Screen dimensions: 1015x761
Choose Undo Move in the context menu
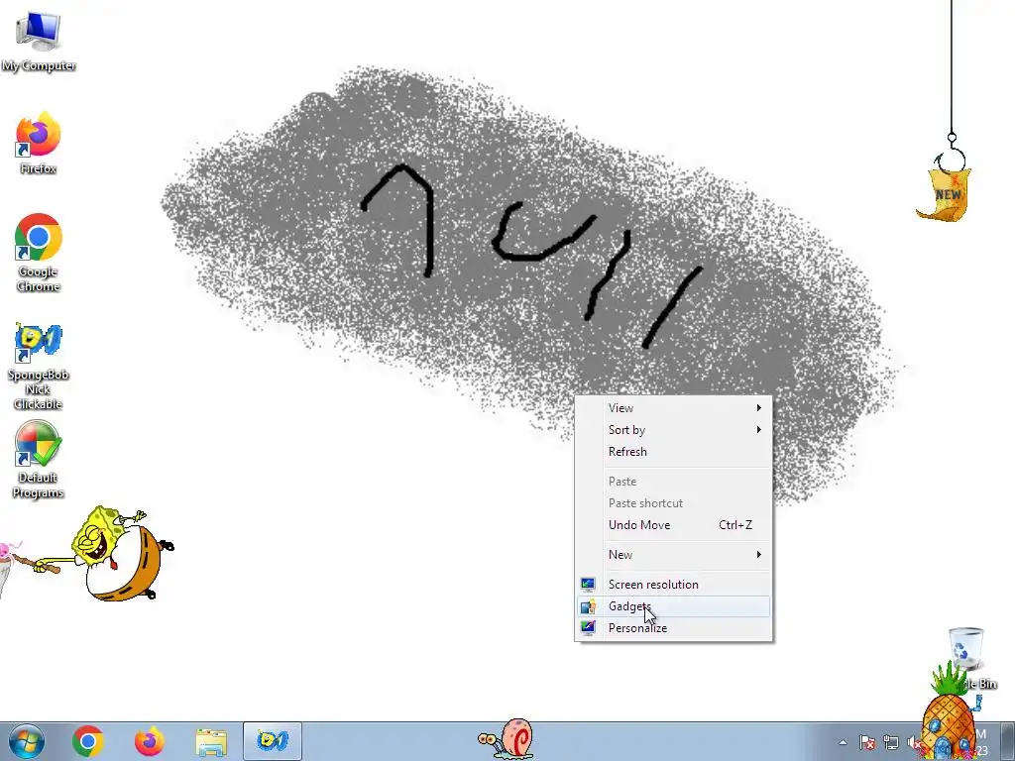(673, 525)
